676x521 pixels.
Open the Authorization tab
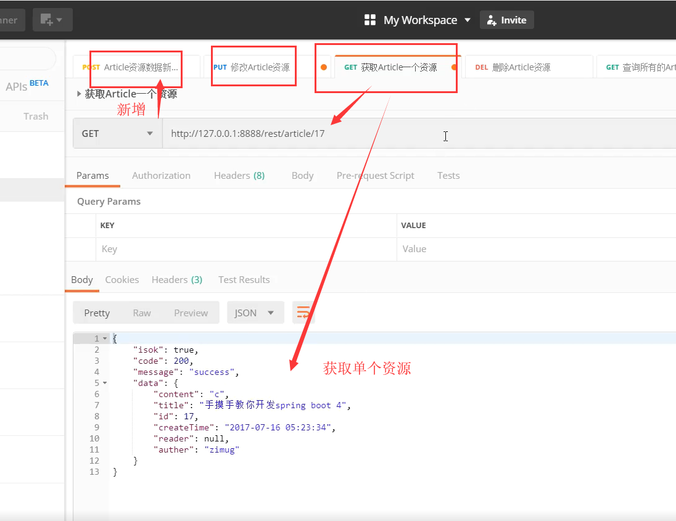pos(161,175)
